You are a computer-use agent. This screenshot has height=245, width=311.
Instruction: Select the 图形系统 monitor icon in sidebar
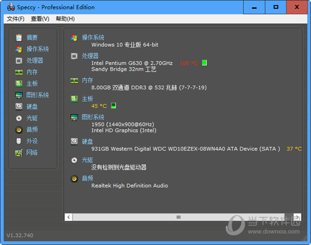19,95
